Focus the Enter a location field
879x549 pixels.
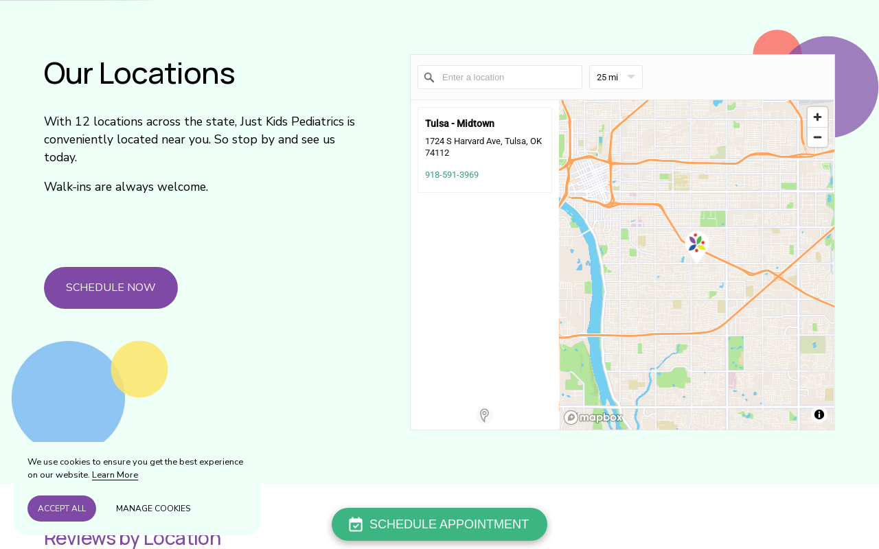click(500, 78)
